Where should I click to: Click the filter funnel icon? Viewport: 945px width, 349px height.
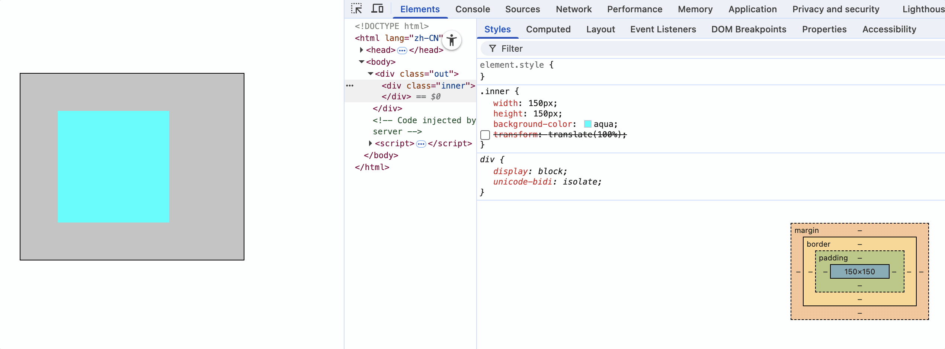[492, 49]
